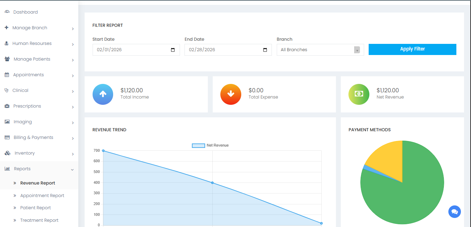
Task: Click the double-chevron beside Revenue Report
Action: pyautogui.click(x=15, y=183)
